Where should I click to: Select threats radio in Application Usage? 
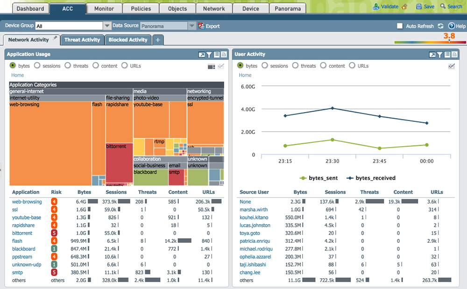[68, 65]
